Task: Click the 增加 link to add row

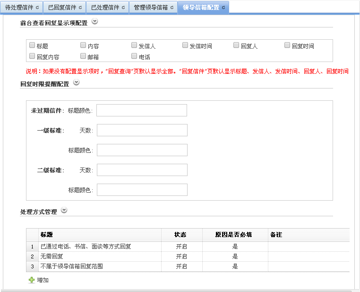Action: 43,280
